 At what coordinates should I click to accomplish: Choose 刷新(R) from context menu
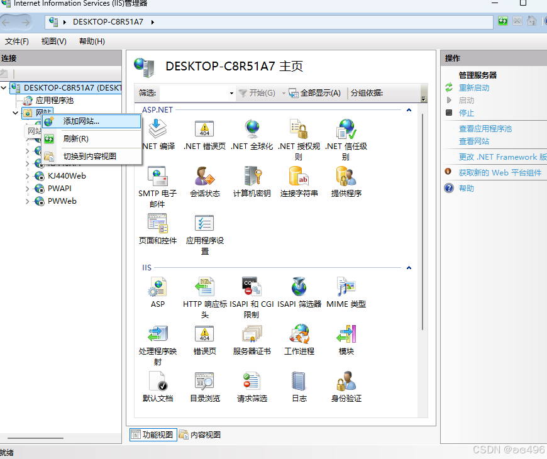pyautogui.click(x=91, y=139)
